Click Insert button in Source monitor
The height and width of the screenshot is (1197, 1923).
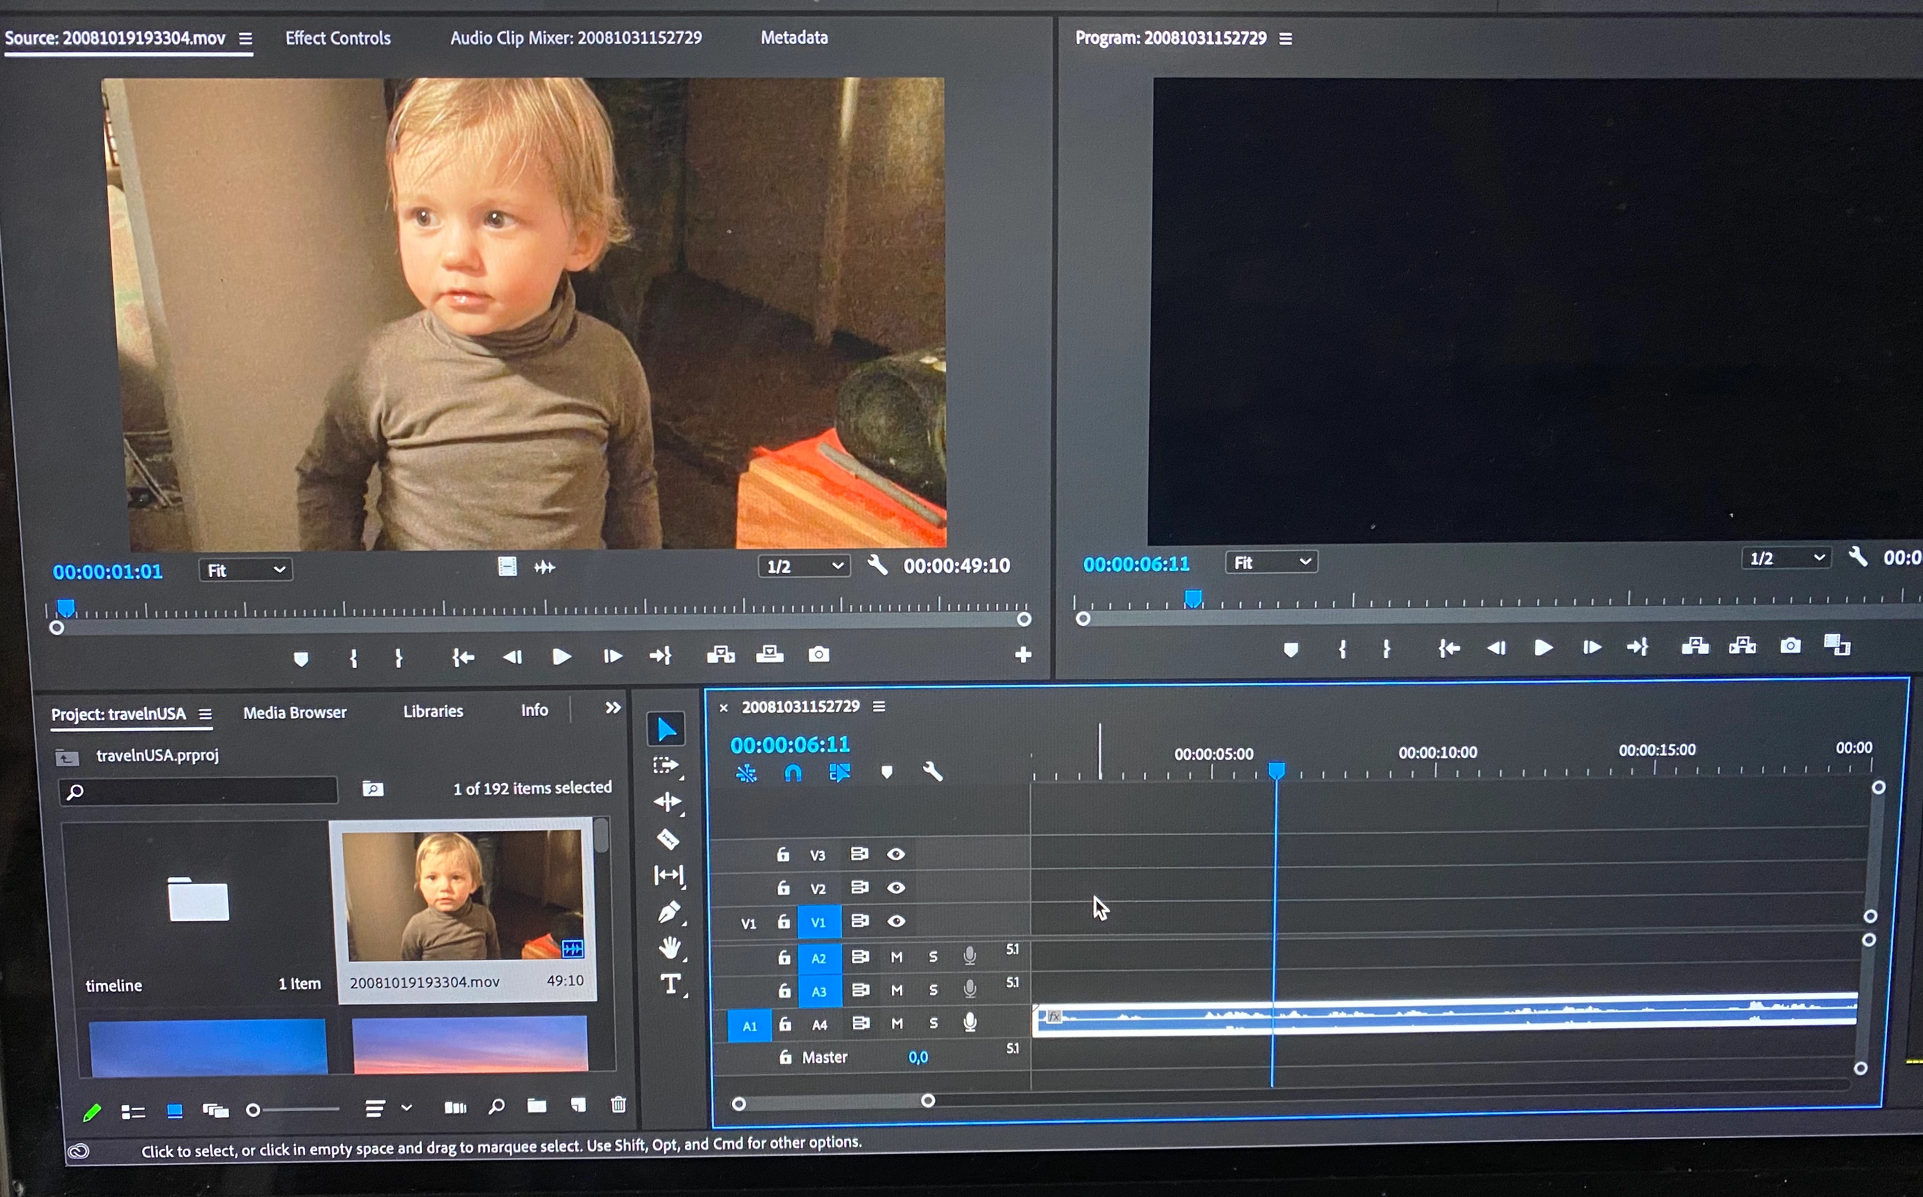720,655
